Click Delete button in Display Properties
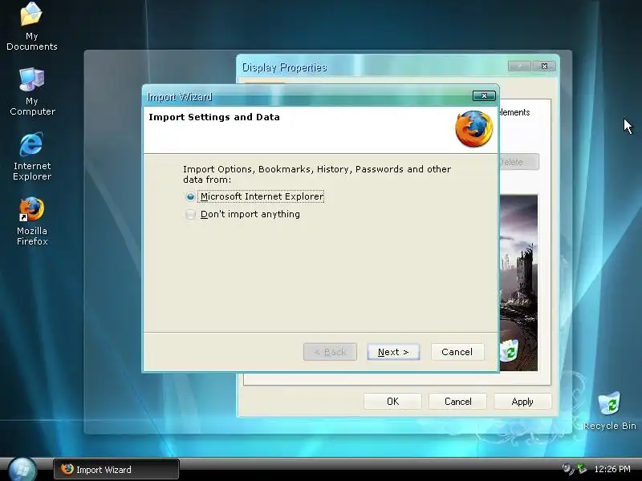 (518, 162)
